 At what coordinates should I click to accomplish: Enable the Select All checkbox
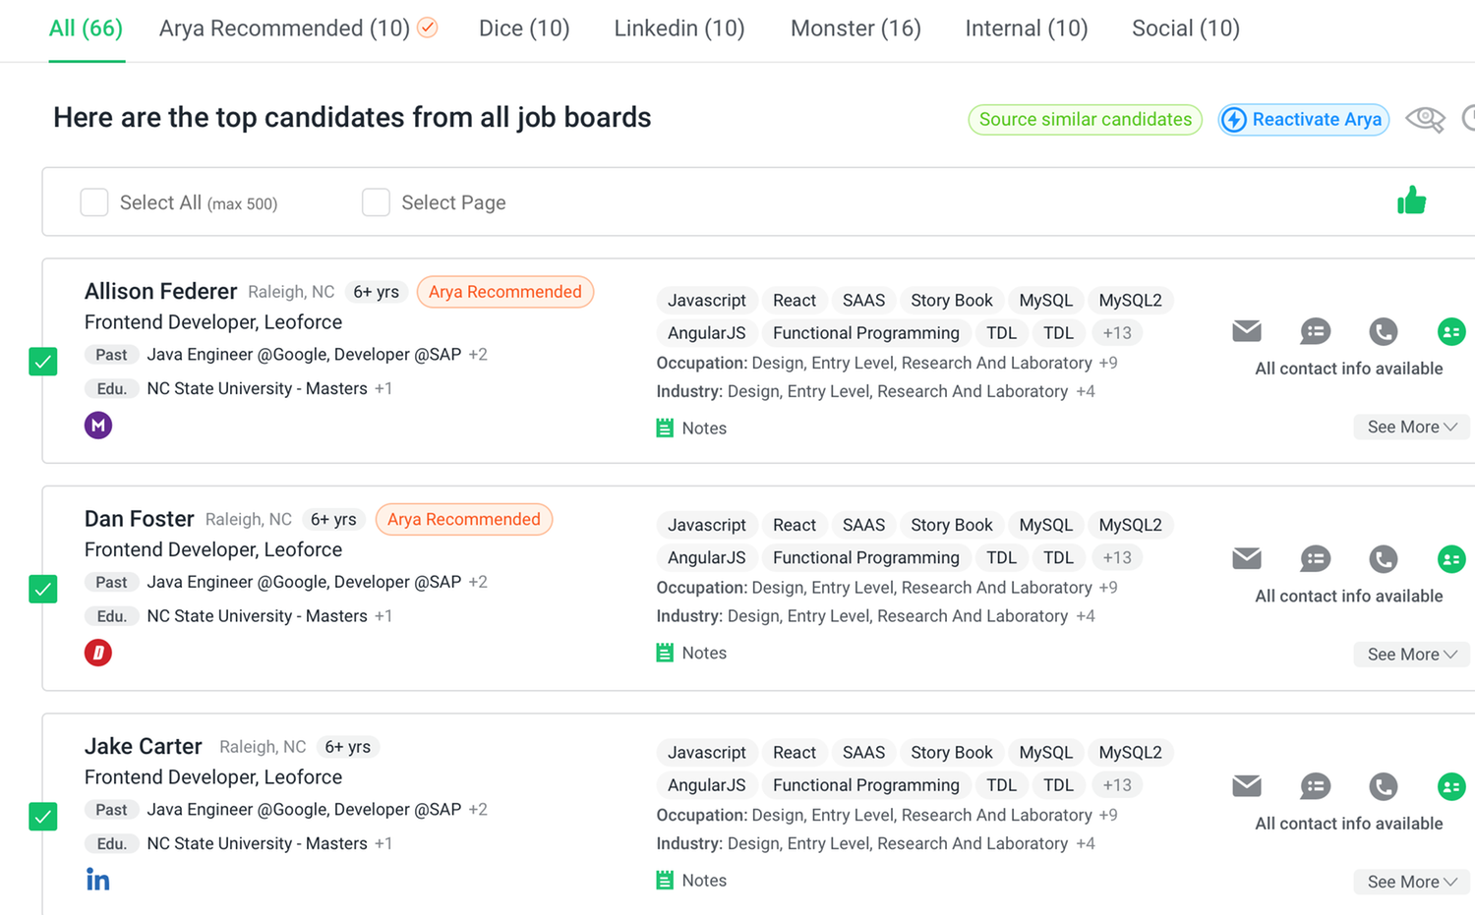(93, 201)
